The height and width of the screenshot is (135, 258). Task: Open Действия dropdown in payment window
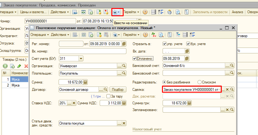point(60,35)
